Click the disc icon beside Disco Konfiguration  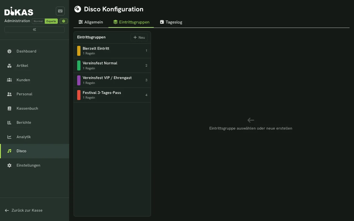tap(78, 9)
